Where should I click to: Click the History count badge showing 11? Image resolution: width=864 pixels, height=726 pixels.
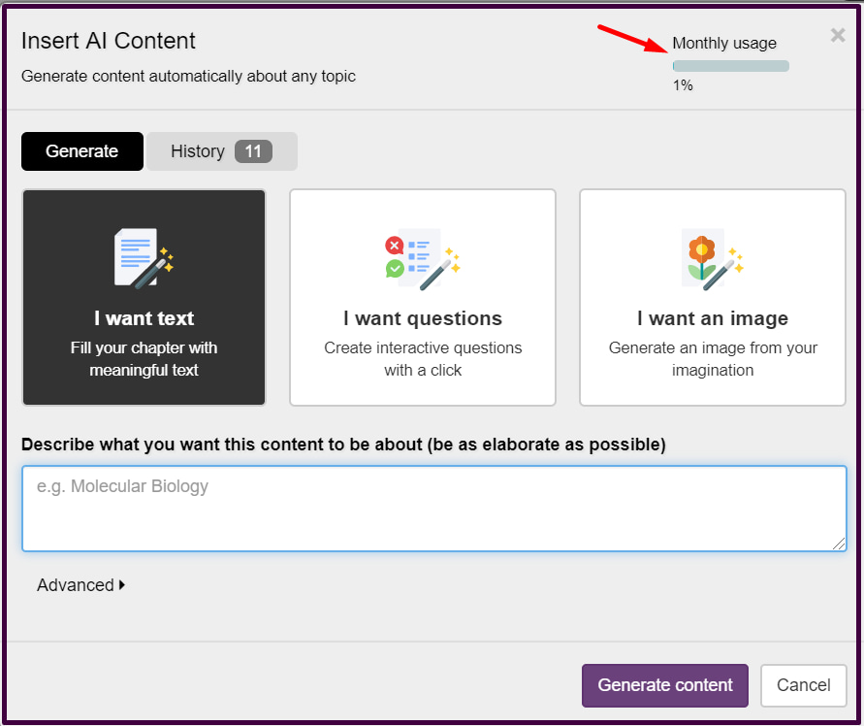[253, 151]
